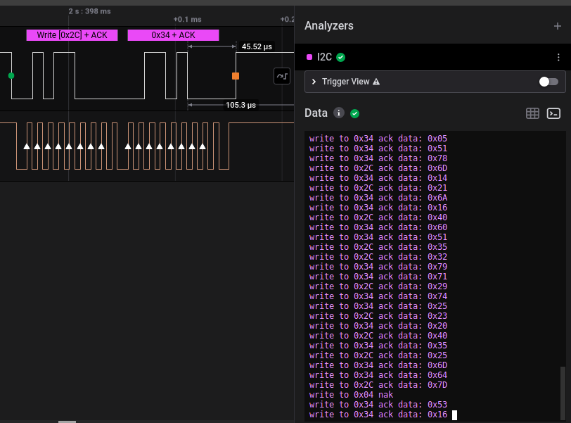This screenshot has width=571, height=423.
Task: Click the Data green status checkmark
Action: coord(354,114)
